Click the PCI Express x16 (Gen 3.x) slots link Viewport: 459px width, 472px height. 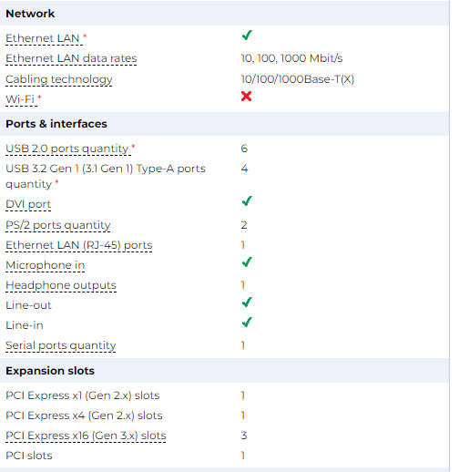click(86, 436)
